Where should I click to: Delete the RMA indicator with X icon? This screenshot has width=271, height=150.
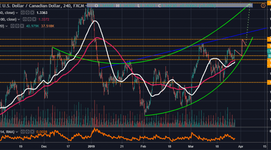tap(32, 132)
